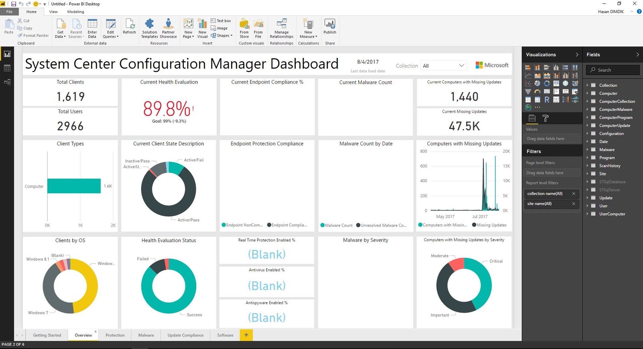
Task: Collapse the Visualizations pane
Action: tap(577, 55)
